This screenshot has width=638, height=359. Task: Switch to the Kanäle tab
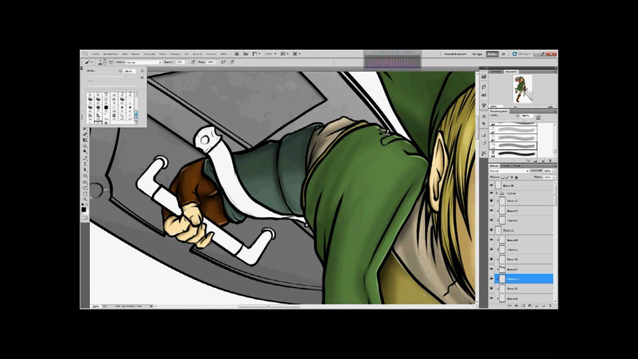(506, 166)
